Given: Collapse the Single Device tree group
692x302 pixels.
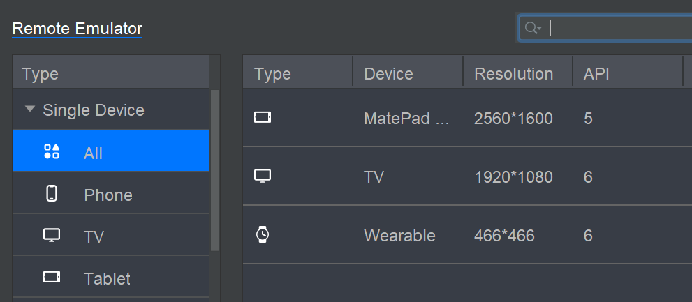Looking at the screenshot, I should point(29,109).
